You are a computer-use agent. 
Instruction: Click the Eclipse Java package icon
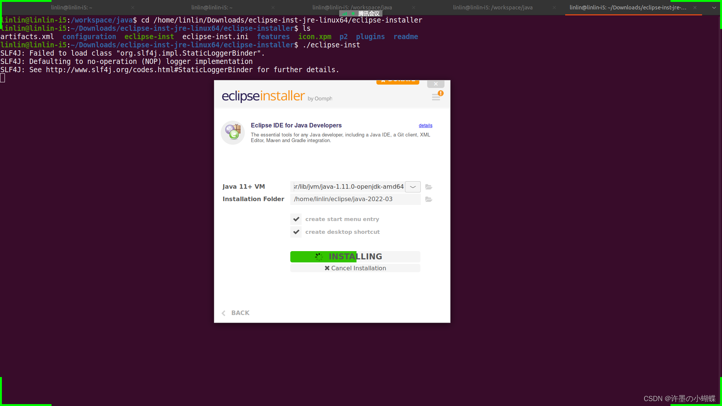(x=233, y=132)
